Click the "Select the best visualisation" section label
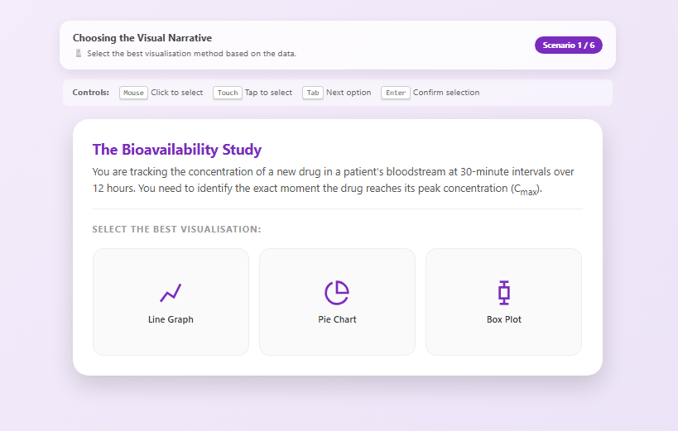Screen dimensions: 678x431 point(176,229)
